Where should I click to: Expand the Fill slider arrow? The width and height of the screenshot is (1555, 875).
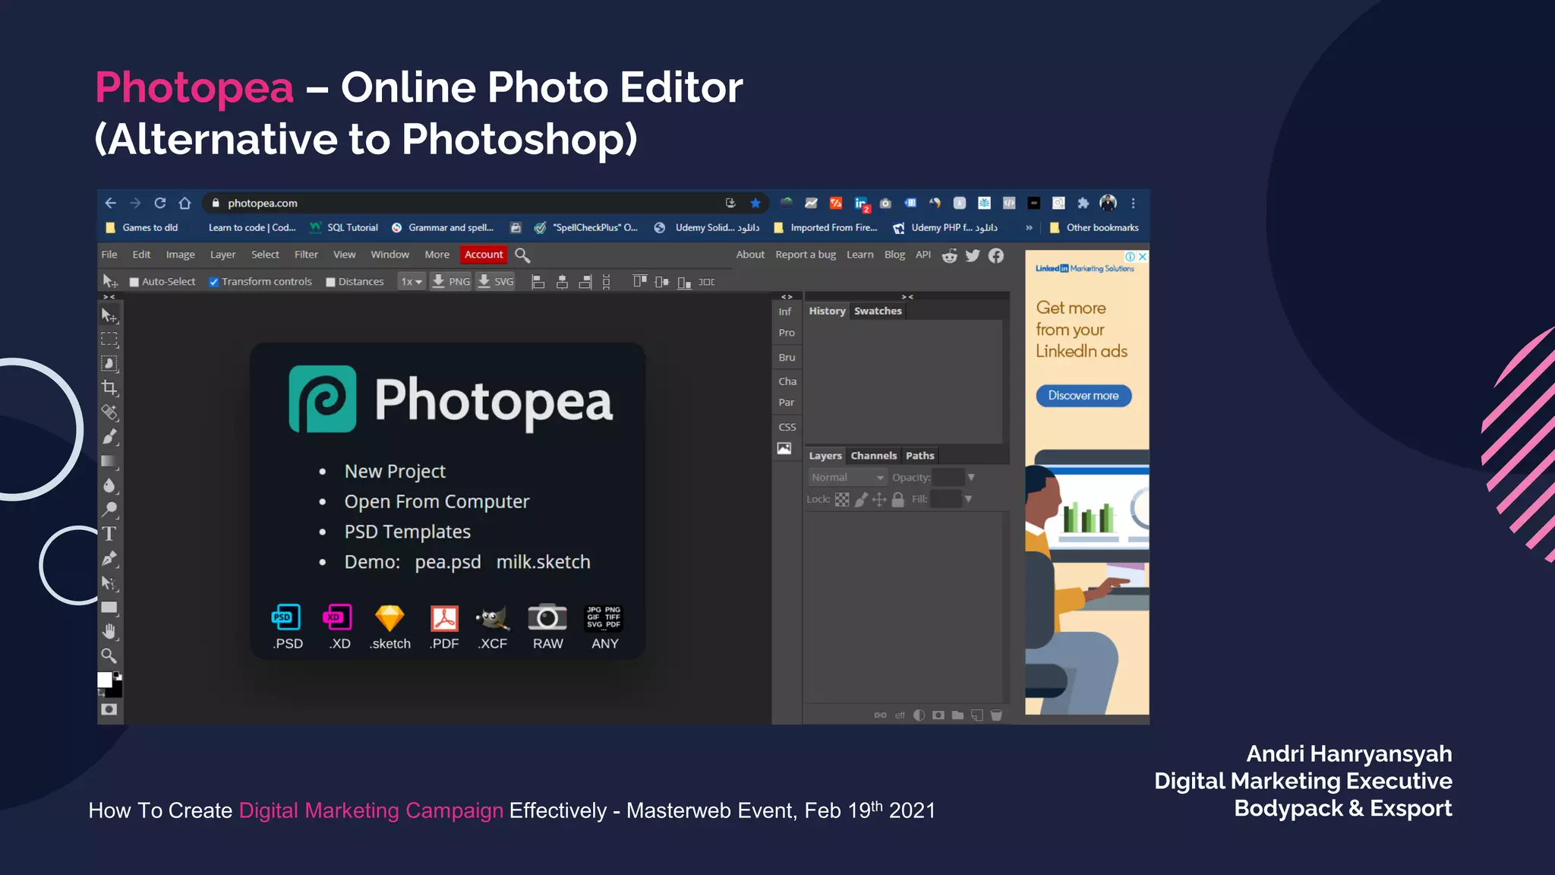coord(968,499)
